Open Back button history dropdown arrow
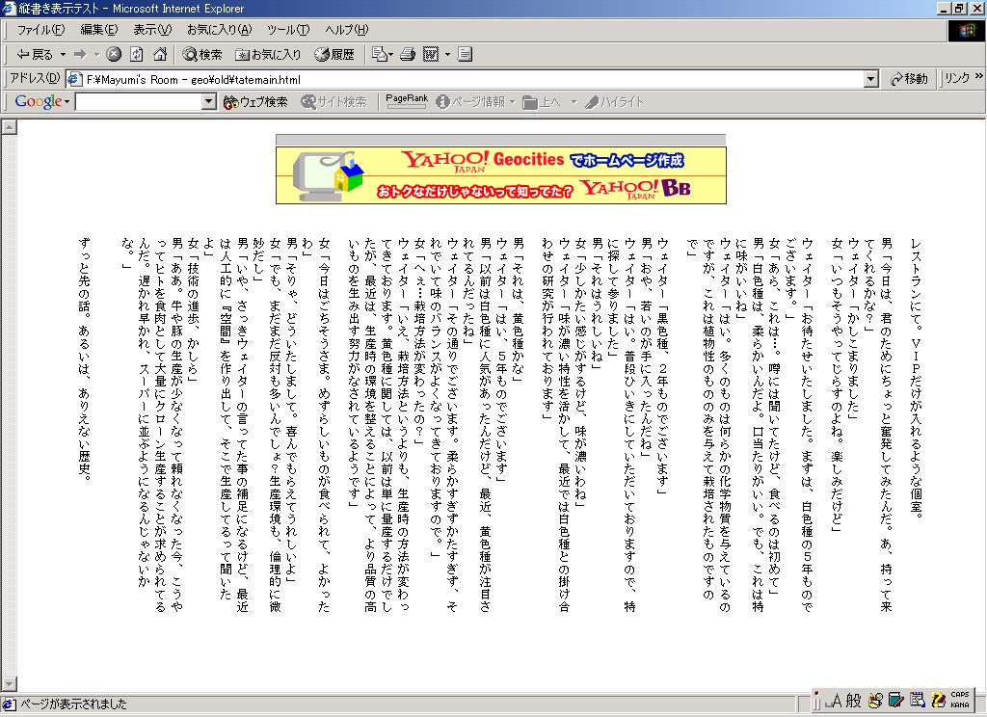Screen dimensions: 987x717 (x=63, y=55)
